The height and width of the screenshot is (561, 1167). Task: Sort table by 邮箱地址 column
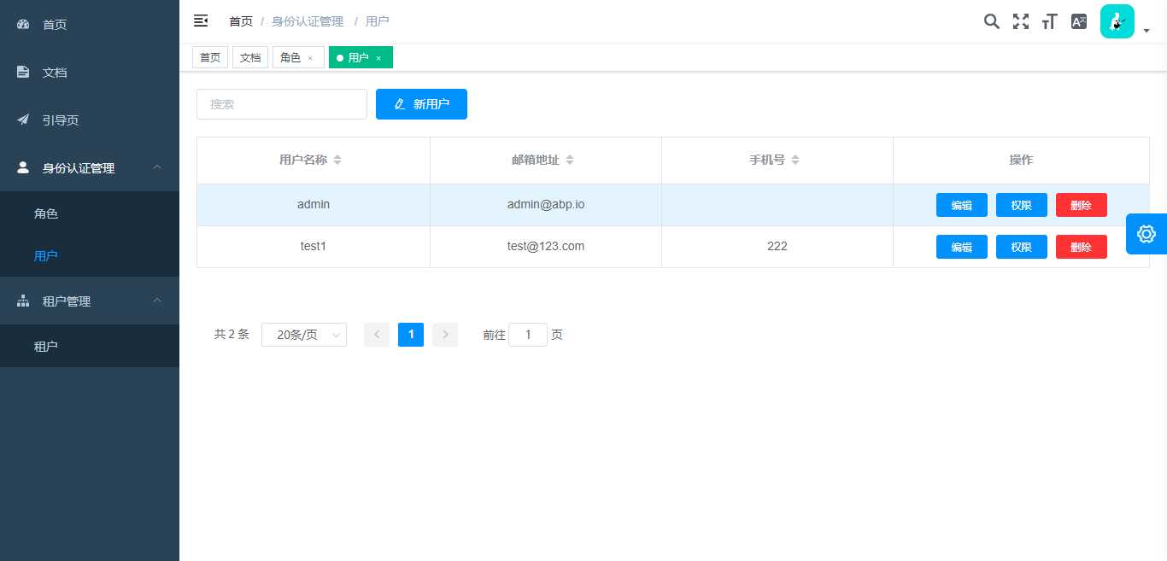pos(570,160)
